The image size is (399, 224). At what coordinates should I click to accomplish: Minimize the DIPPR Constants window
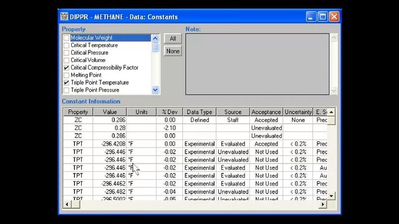(311, 17)
